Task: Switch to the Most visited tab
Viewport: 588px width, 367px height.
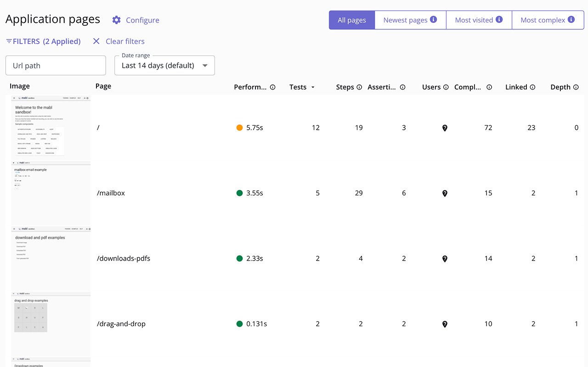Action: (478, 20)
